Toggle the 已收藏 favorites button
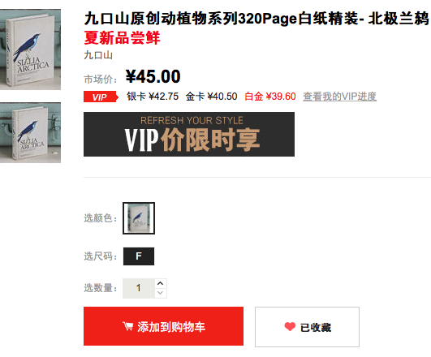The image size is (431, 357). [307, 327]
